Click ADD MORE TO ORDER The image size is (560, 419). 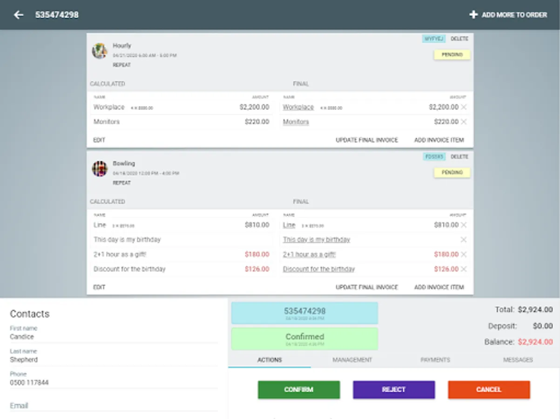tap(514, 15)
